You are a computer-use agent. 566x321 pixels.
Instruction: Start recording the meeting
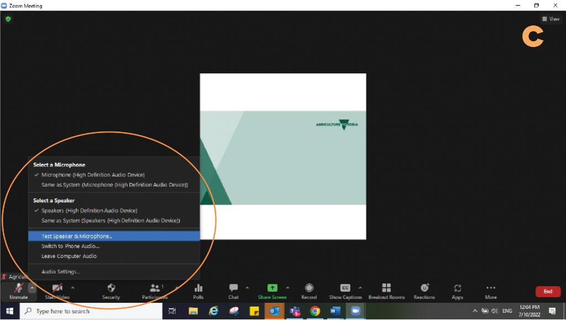point(309,291)
